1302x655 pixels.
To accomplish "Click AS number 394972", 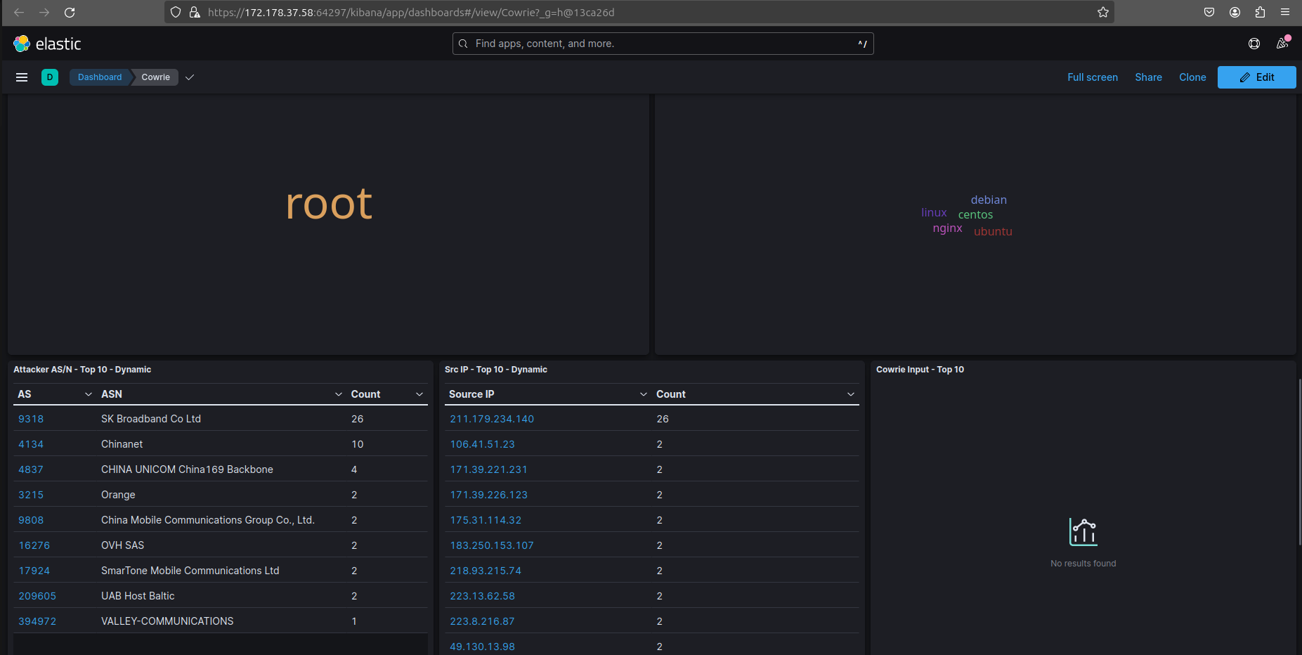I will coord(37,621).
